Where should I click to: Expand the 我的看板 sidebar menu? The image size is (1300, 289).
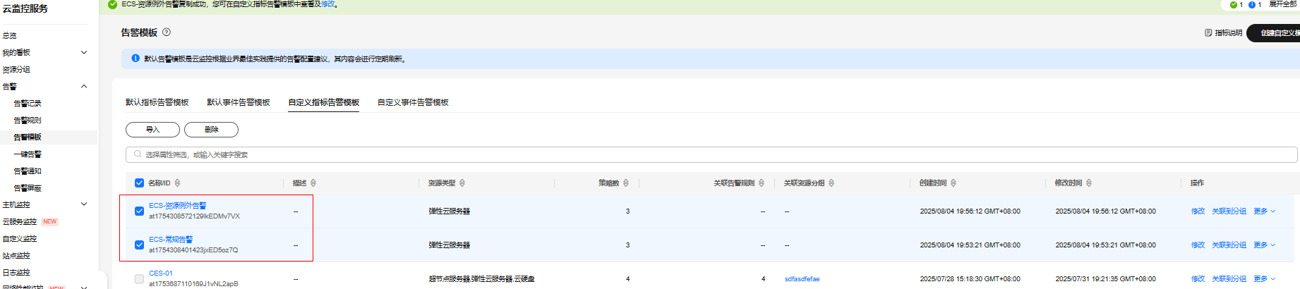click(x=84, y=53)
